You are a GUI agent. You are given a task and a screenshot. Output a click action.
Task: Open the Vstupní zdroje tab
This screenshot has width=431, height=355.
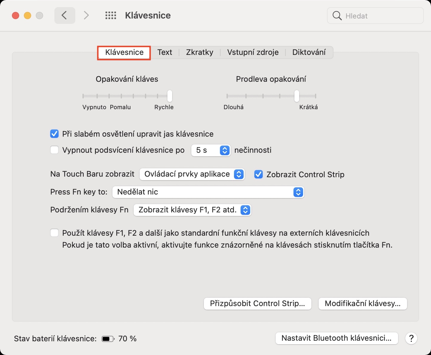point(253,53)
